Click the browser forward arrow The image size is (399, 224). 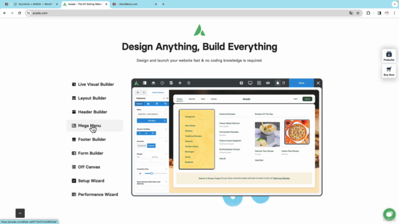[12, 13]
